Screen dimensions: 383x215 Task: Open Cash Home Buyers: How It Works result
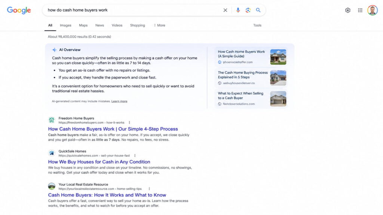pyautogui.click(x=107, y=195)
